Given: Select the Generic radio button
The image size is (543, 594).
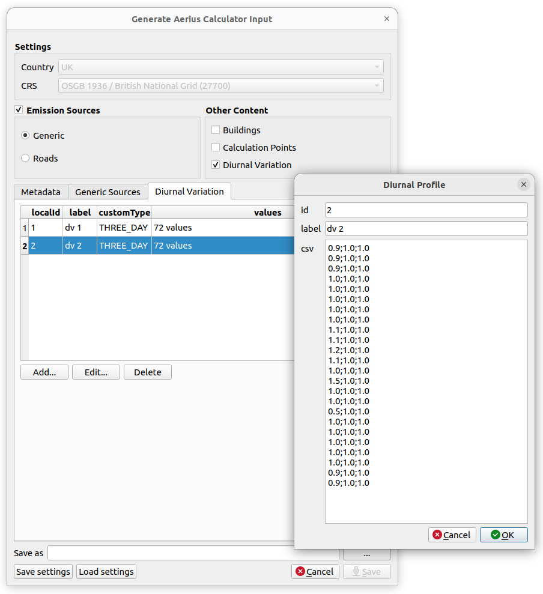Looking at the screenshot, I should [x=25, y=136].
